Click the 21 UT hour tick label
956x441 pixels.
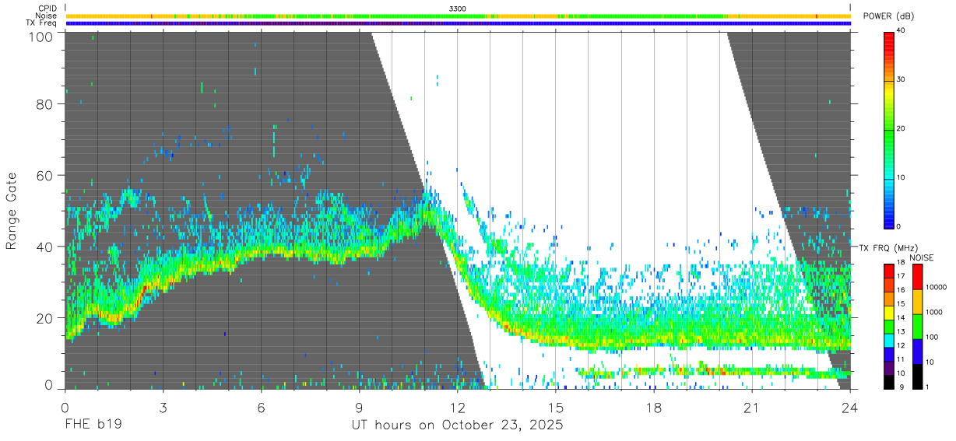pos(752,408)
